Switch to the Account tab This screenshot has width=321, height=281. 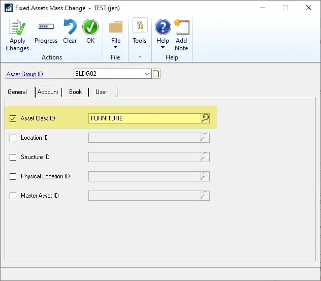pos(48,92)
